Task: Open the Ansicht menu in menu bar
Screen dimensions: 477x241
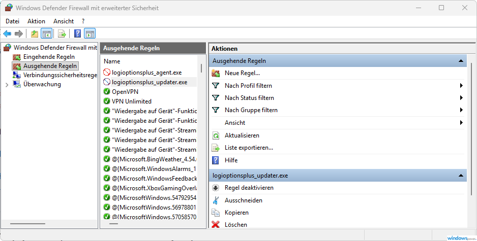Action: (x=64, y=21)
